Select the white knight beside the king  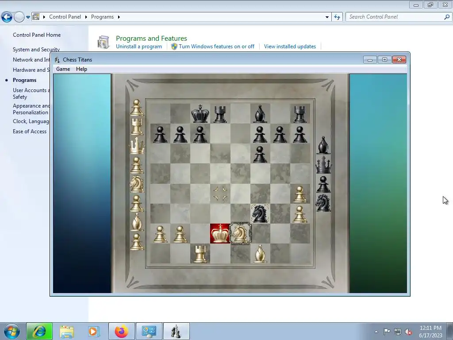pyautogui.click(x=240, y=233)
